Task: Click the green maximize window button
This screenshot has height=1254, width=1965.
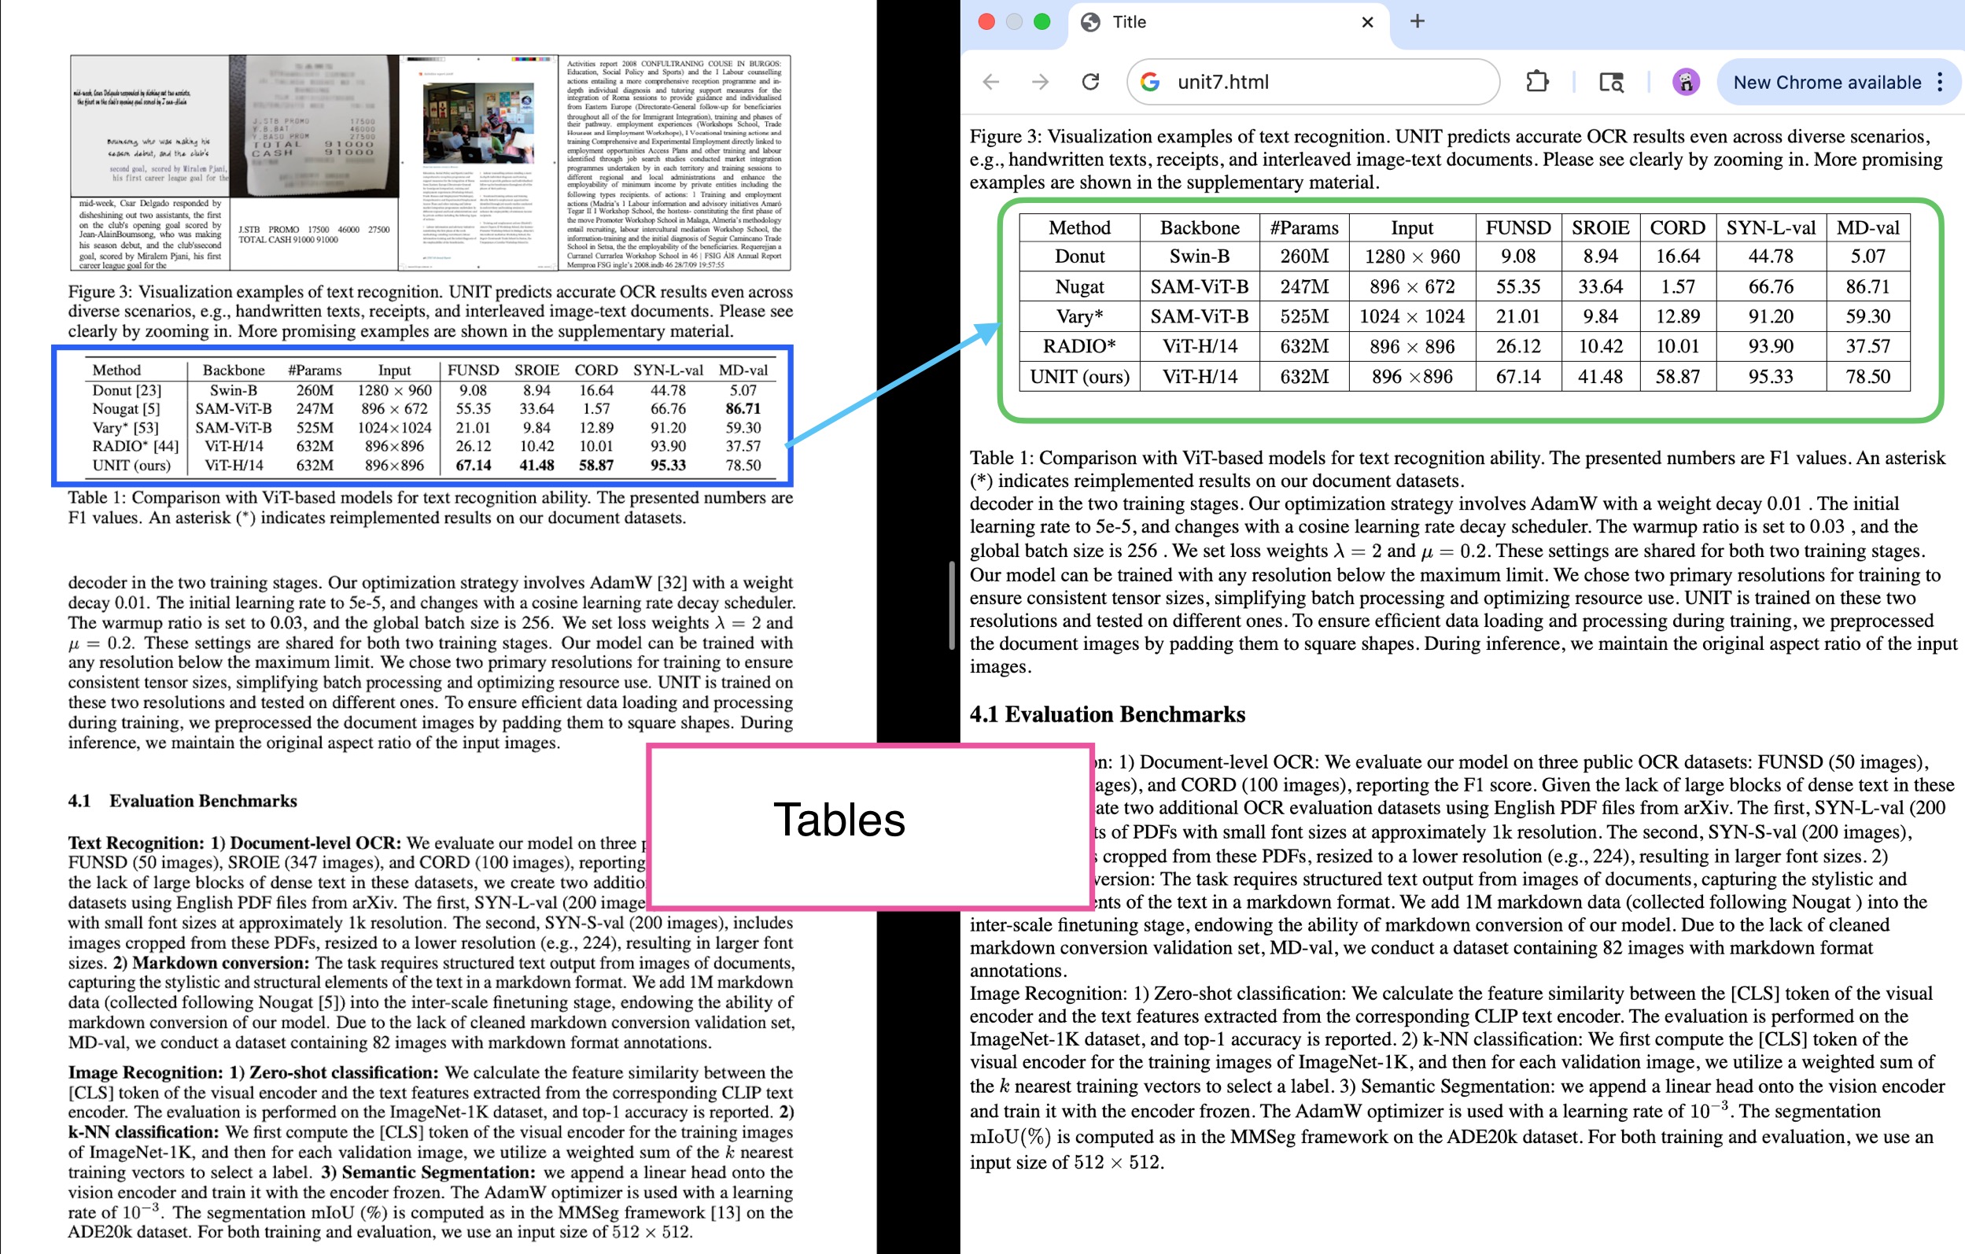Action: tap(1041, 22)
